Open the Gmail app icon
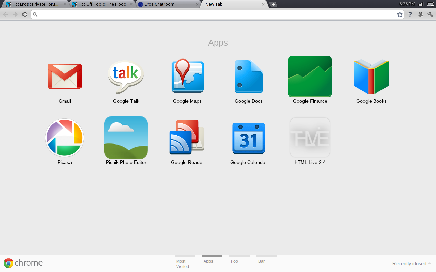Viewport: 436px width, 272px height. (x=65, y=76)
